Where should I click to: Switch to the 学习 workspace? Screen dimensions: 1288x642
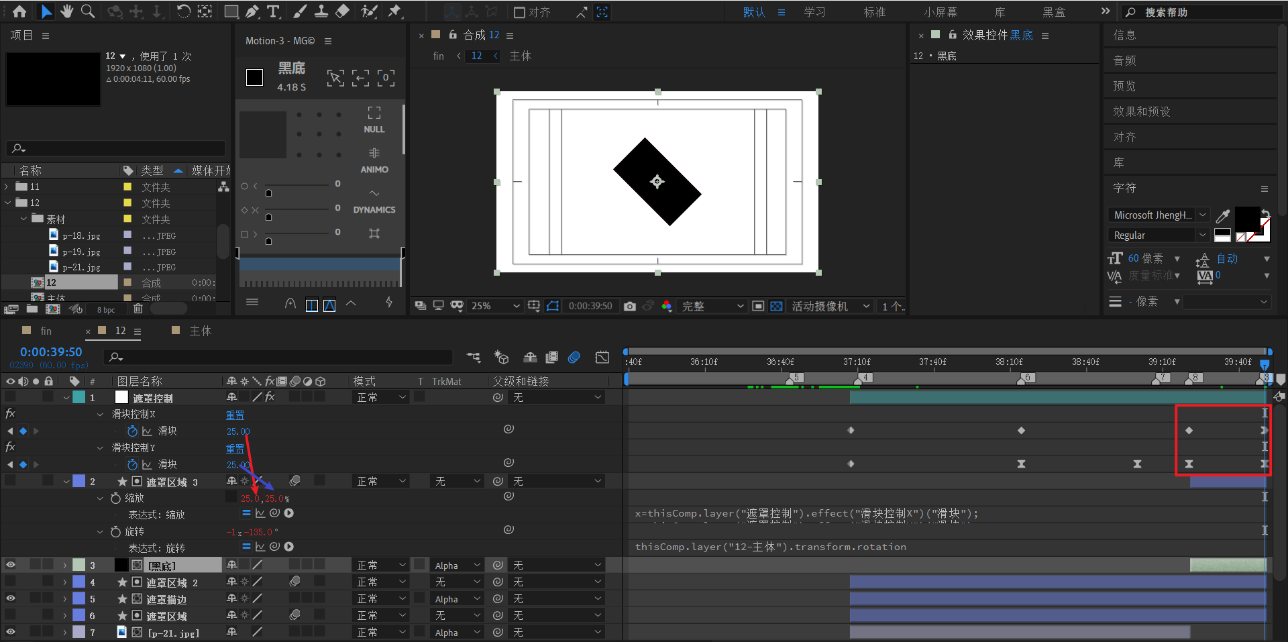pos(814,12)
